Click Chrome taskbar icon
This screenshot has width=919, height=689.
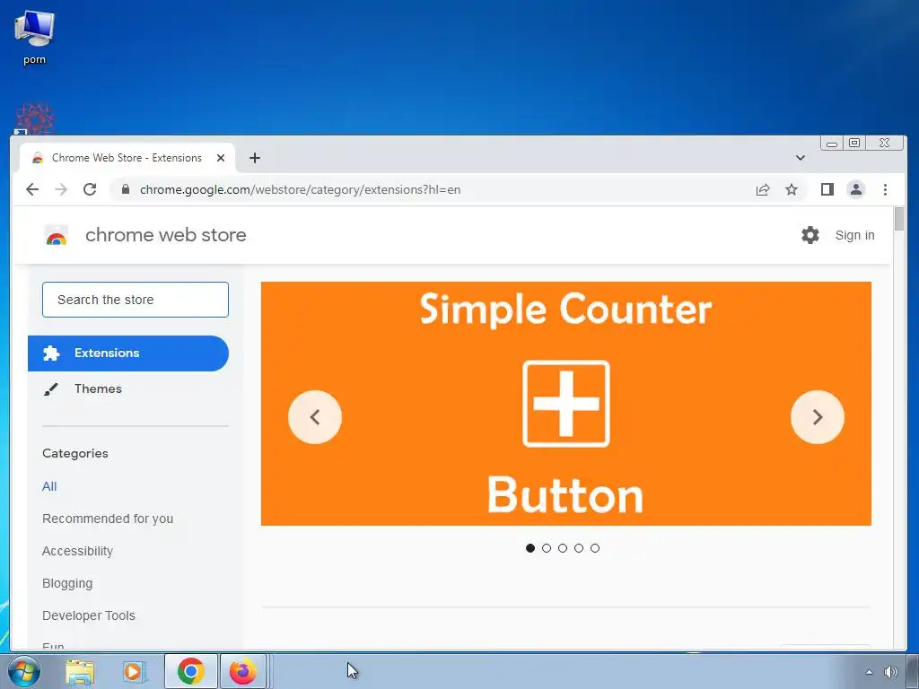[x=190, y=671]
